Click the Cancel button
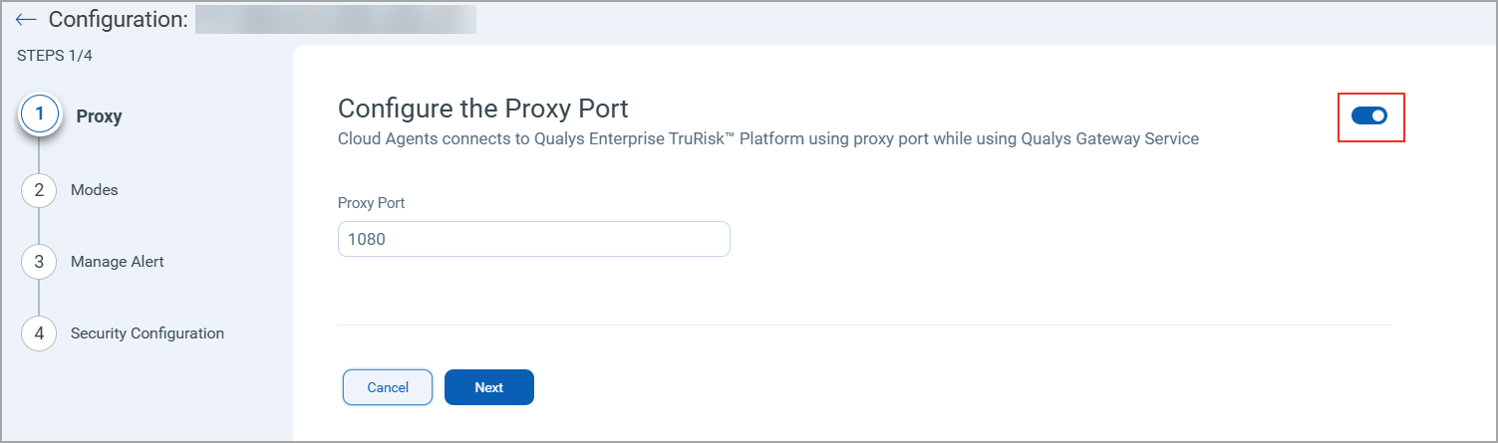The height and width of the screenshot is (443, 1498). (388, 387)
